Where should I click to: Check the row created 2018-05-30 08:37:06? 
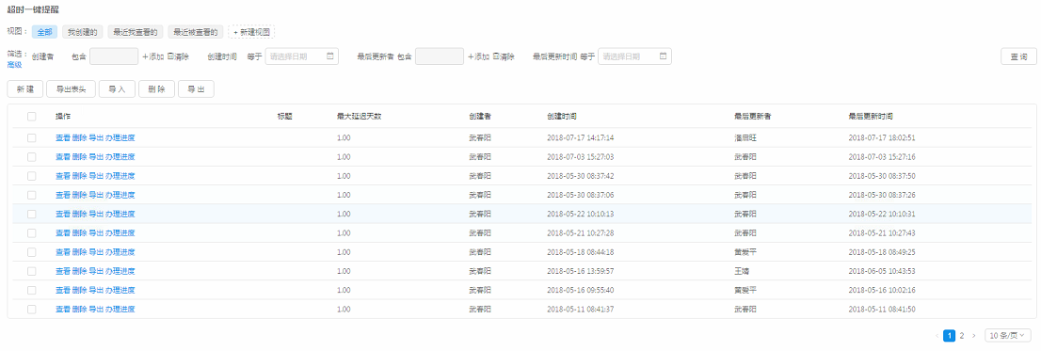(x=31, y=195)
